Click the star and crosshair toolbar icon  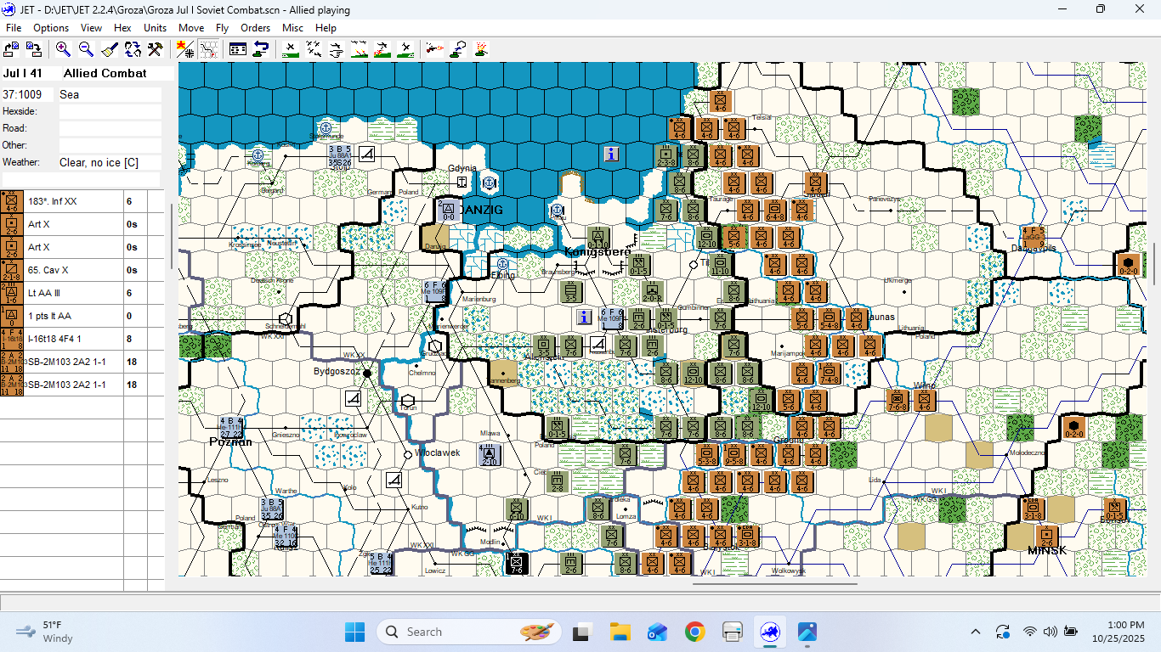[x=185, y=49]
